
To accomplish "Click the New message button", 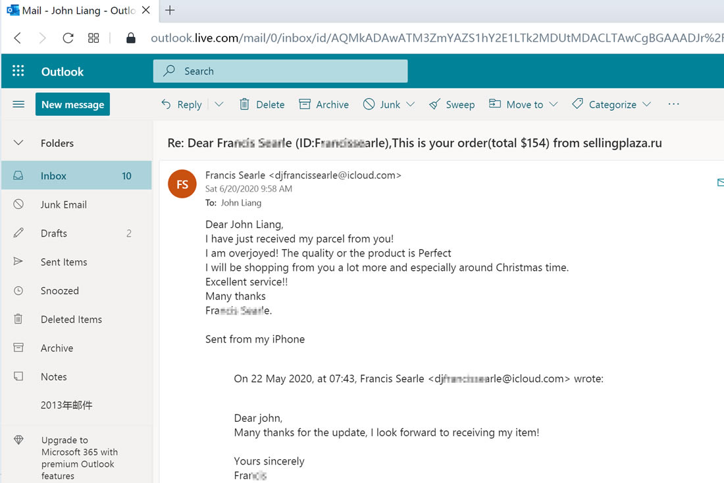I will pyautogui.click(x=72, y=105).
